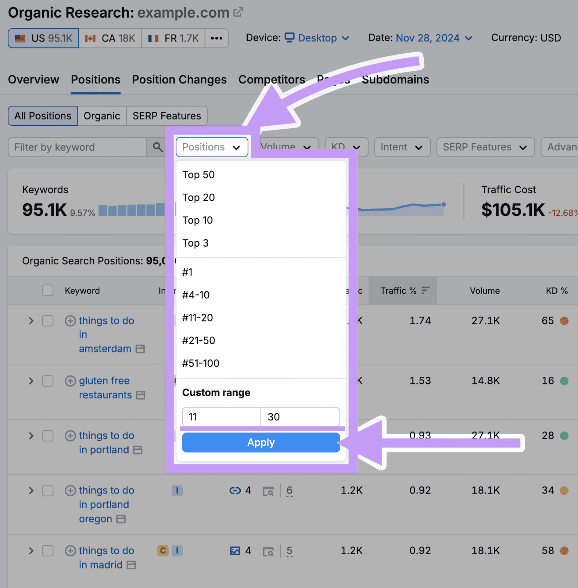Open example.com external link icon
Image resolution: width=578 pixels, height=588 pixels.
[238, 12]
